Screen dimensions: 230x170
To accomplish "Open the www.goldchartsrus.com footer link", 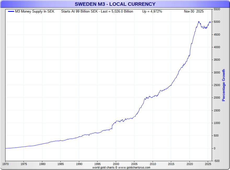I will pos(134,167).
